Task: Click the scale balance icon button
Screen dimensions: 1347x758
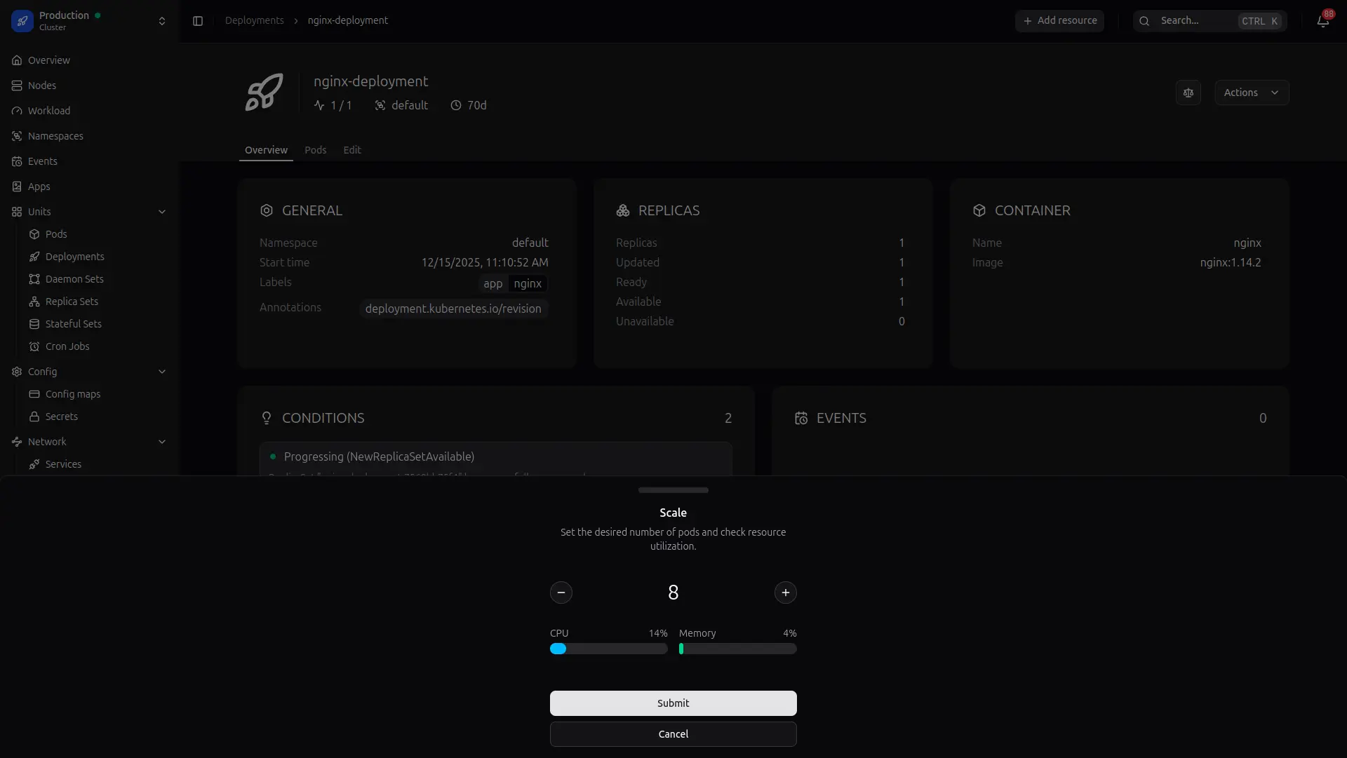Action: [x=1188, y=93]
